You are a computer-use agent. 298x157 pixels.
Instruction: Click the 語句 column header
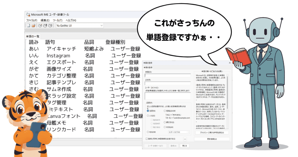[x=50, y=42]
